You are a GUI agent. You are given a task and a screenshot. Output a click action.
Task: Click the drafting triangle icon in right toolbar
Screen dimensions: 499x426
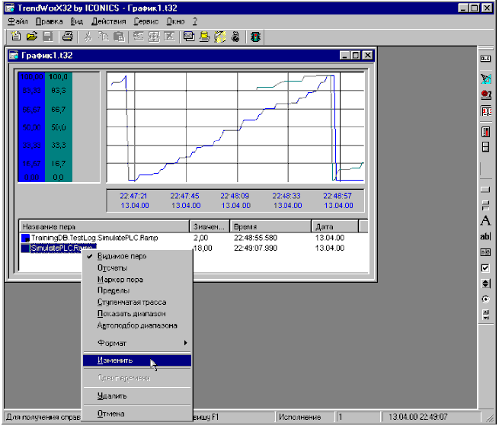click(485, 78)
